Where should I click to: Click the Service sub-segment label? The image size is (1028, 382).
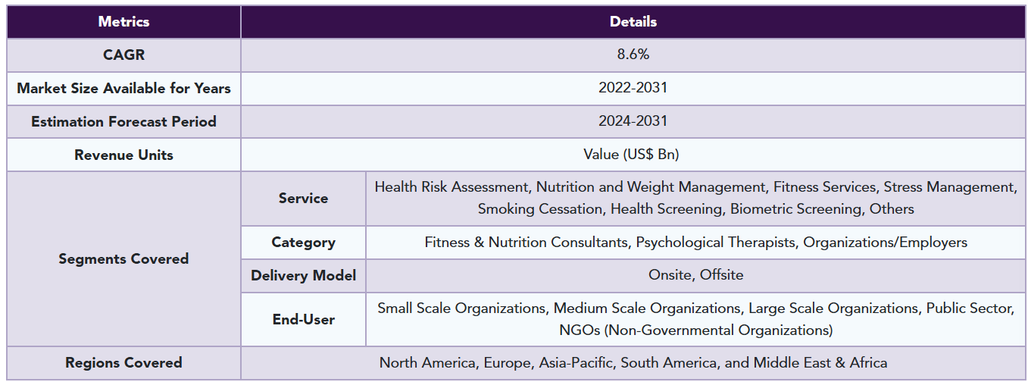coord(303,199)
